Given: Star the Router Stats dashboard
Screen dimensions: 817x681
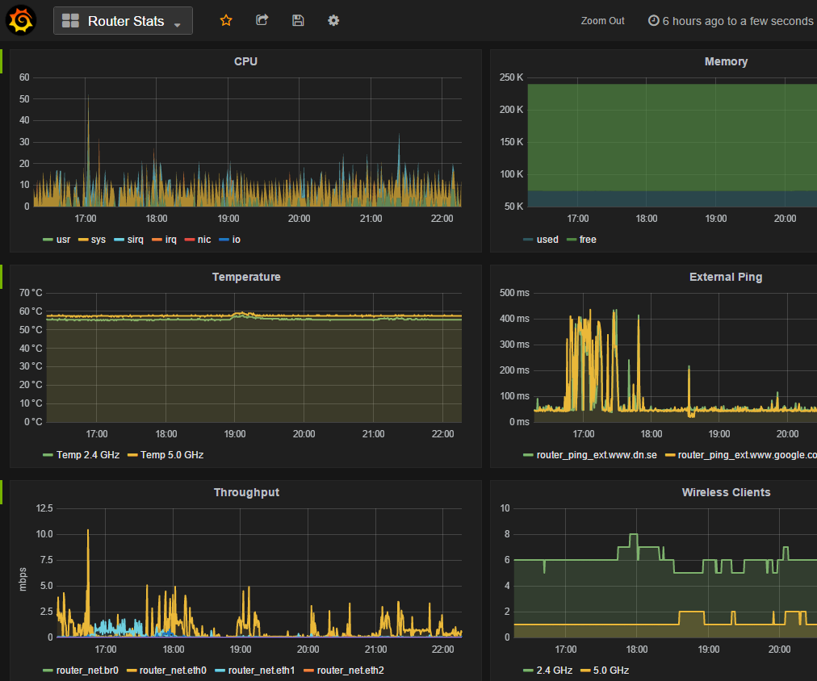Looking at the screenshot, I should pos(226,20).
